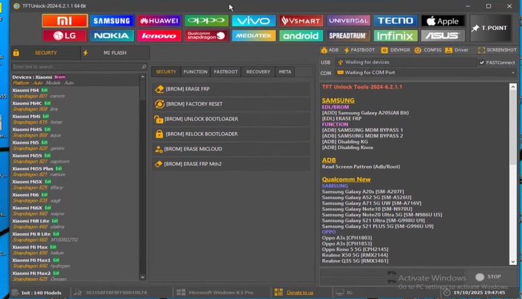
Task: Open the MI FLASH tab
Action: coord(115,53)
